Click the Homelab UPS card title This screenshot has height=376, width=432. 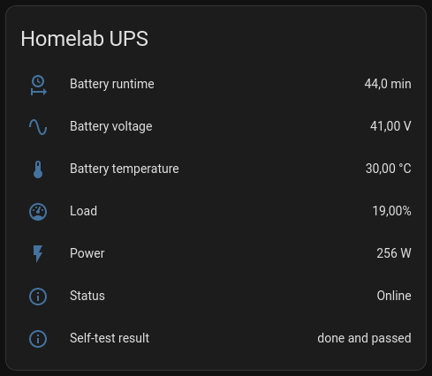pos(85,39)
